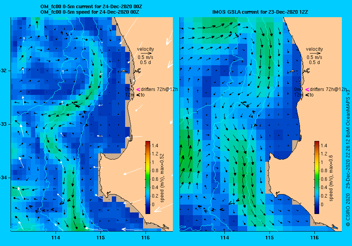352x246 pixels.
Task: Click title 'OM_fc00 0-5m speed for 24-Dec-2020 00Z'
Action: (x=90, y=12)
